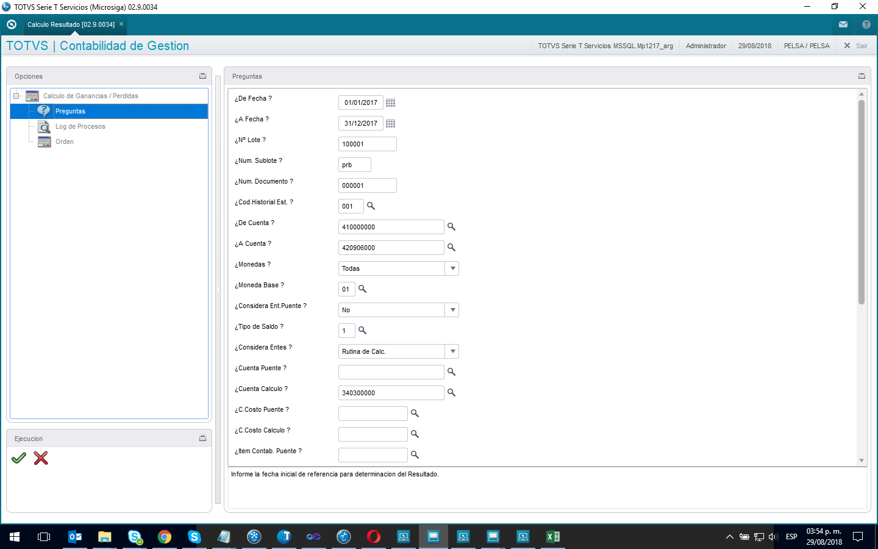Search lookup for Moneda Base field
Screen dimensions: 878x549
point(362,289)
